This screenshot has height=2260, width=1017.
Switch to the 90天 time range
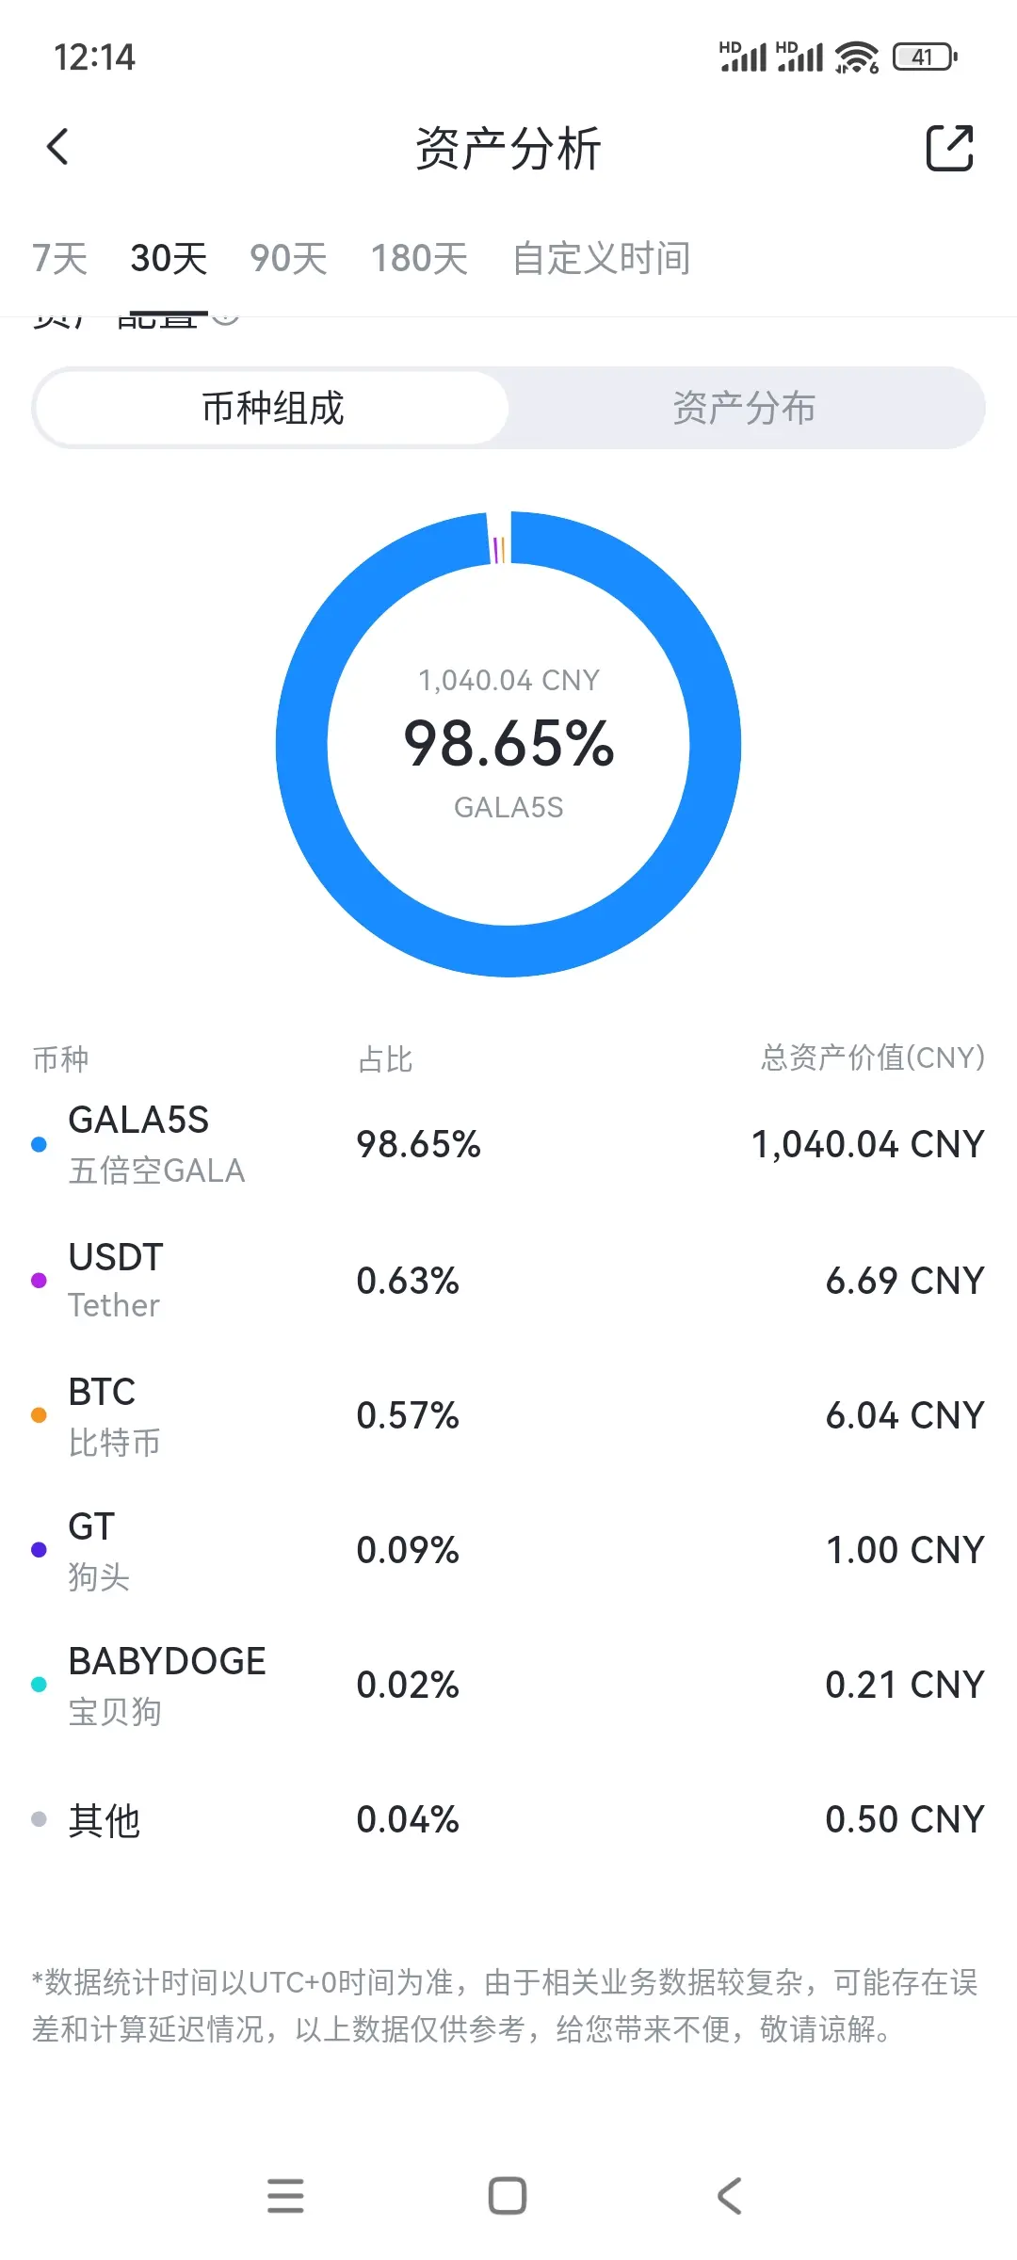coord(288,258)
